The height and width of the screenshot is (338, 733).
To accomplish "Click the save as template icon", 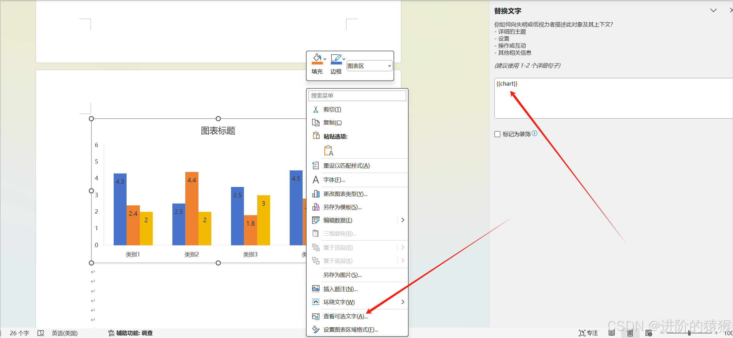I will 316,207.
